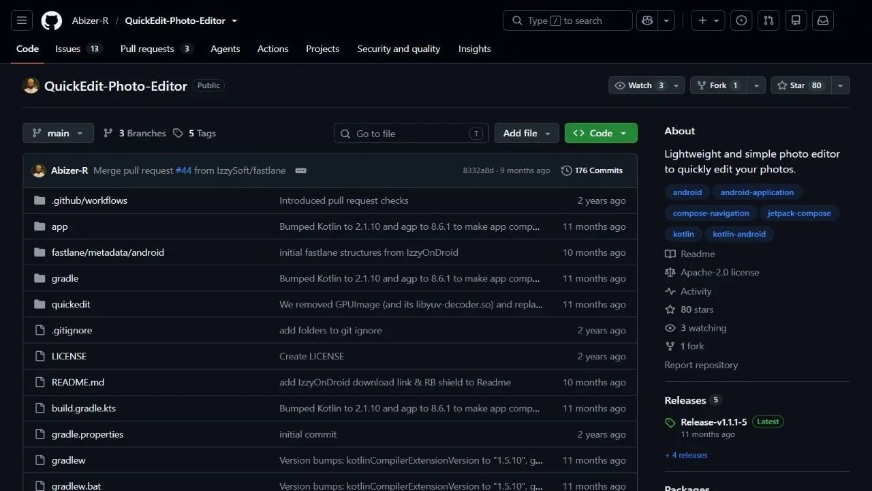Expand the commit message ellipsis button
872x491 pixels.
pyautogui.click(x=300, y=170)
